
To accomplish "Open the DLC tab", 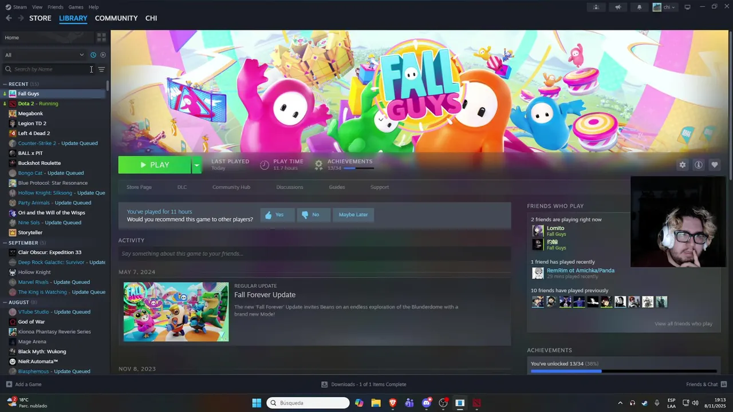I will pos(182,187).
